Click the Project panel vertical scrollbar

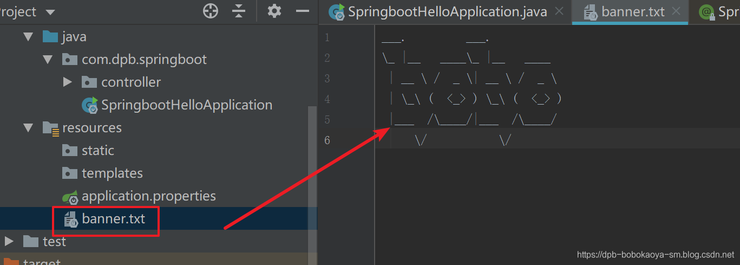(x=312, y=184)
